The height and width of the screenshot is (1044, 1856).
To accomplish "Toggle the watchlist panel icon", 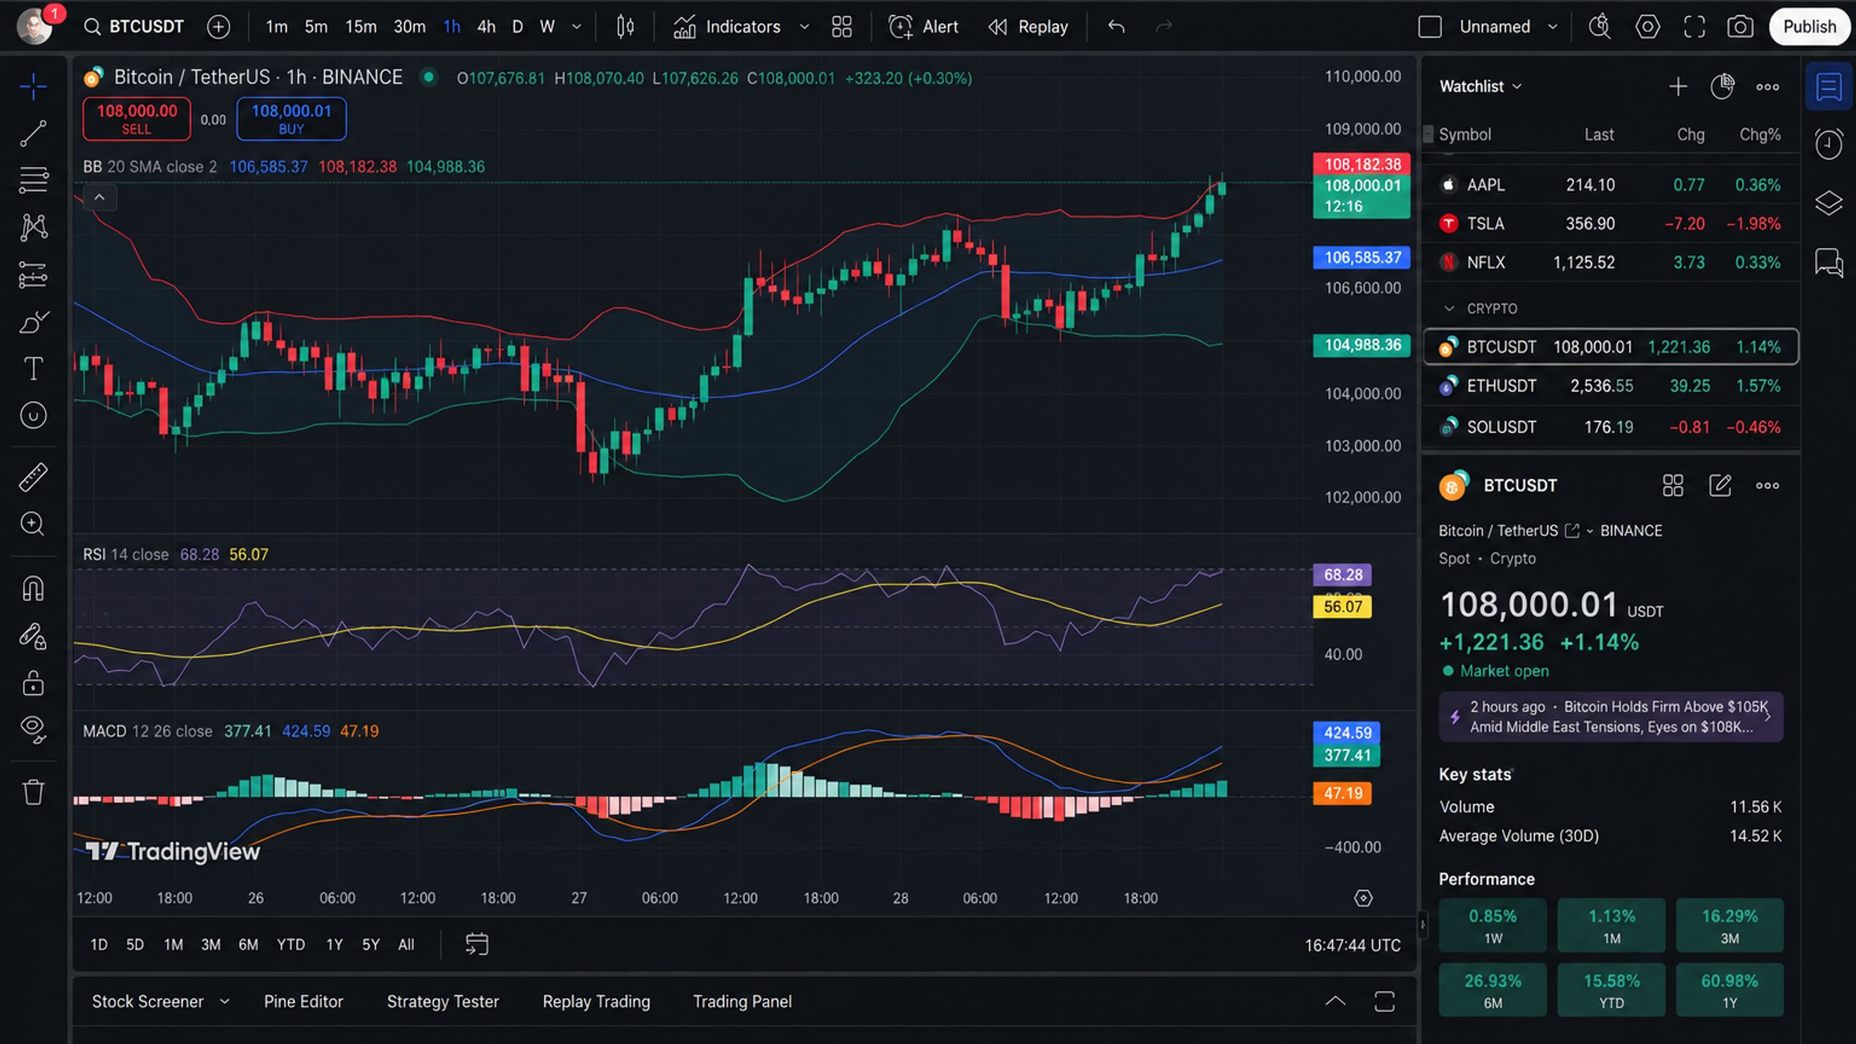I will tap(1828, 87).
